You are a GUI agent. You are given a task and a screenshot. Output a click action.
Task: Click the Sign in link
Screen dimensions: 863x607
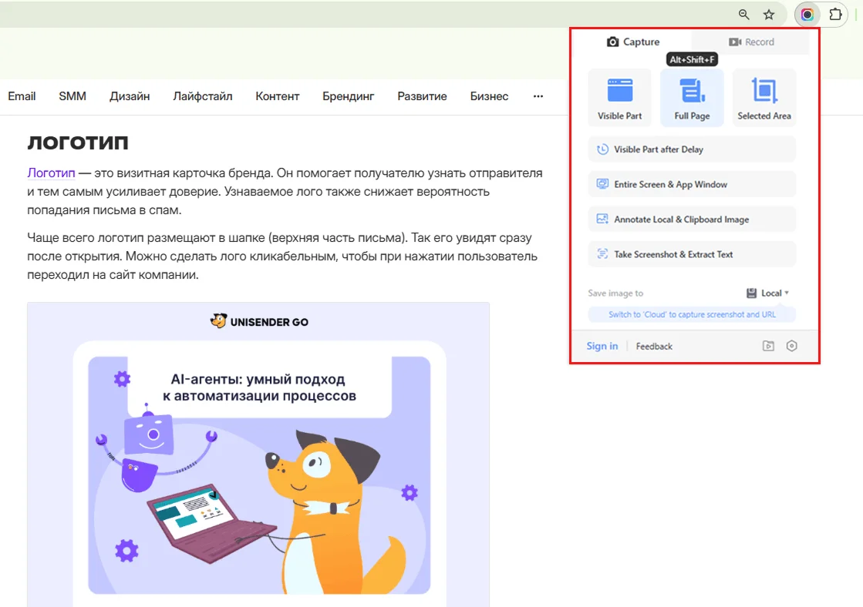[x=602, y=346]
